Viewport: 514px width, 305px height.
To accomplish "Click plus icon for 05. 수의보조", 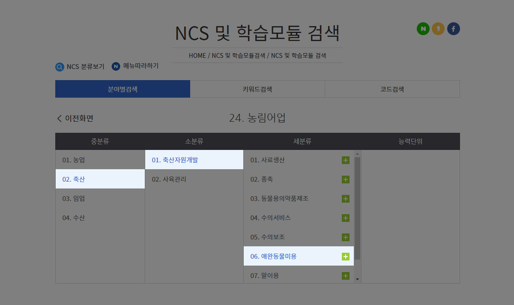I will click(346, 237).
